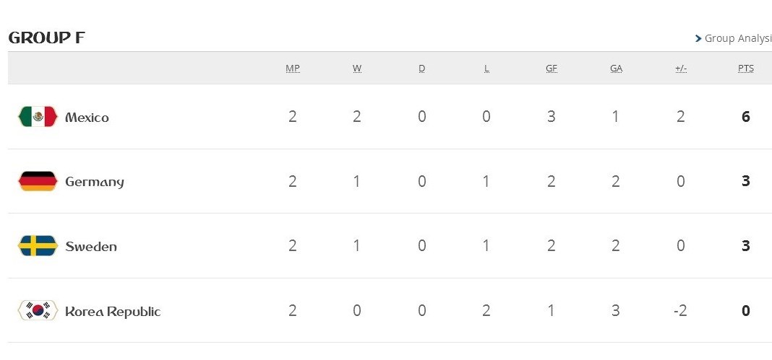
Task: Click the GA column header
Action: (x=616, y=69)
